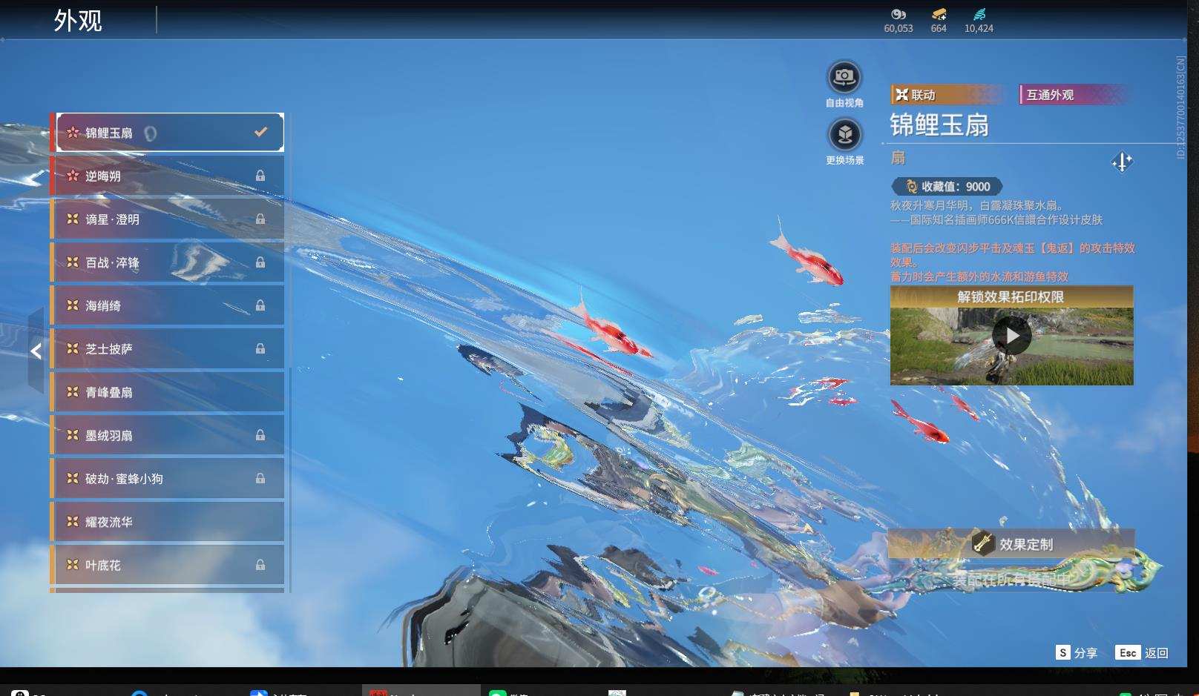Click the four-arrow move icon beside 扇
Image resolution: width=1199 pixels, height=696 pixels.
coord(1122,162)
